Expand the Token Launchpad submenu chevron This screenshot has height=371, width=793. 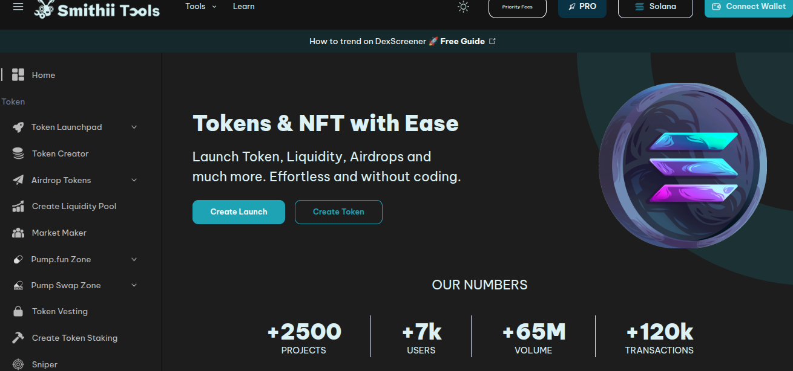[134, 127]
